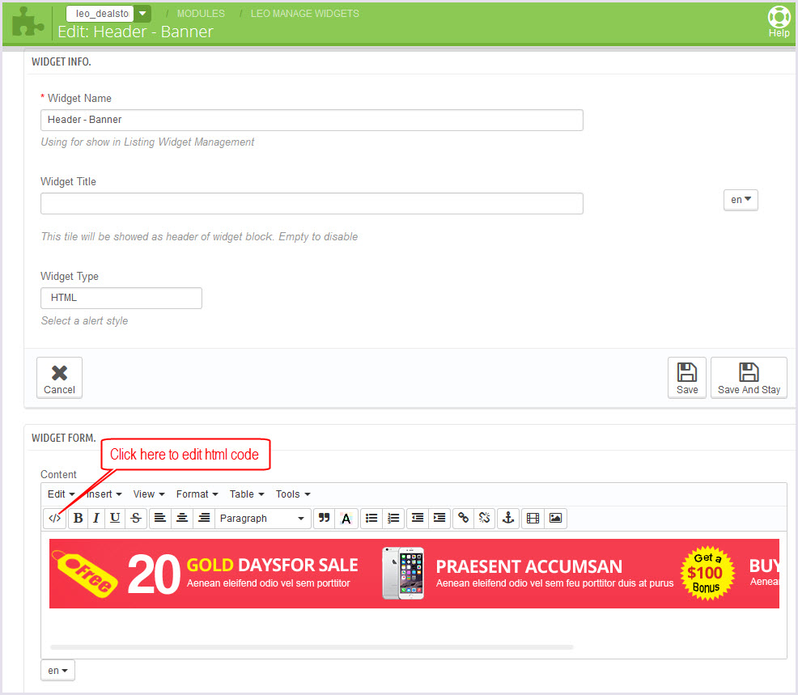Align text center in the editor
The image size is (798, 695).
point(181,519)
